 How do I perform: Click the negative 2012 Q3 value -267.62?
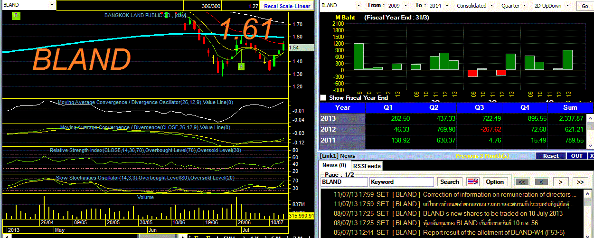point(491,129)
